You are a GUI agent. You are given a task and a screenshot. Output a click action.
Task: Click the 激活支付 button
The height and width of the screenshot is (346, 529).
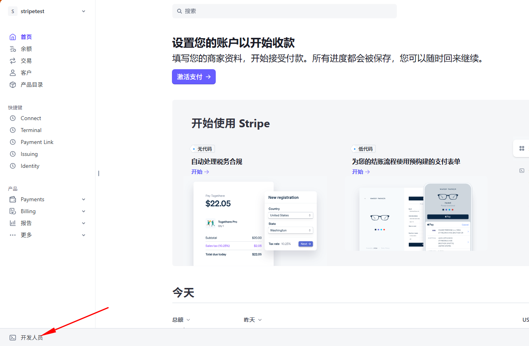(x=193, y=77)
